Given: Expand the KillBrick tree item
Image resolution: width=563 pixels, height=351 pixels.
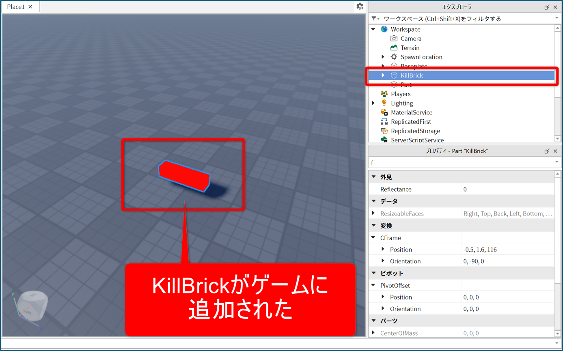Looking at the screenshot, I should [383, 75].
